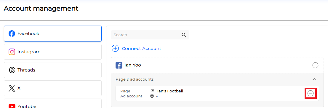Disconnect Ian Yoo account via minus icon

tap(315, 65)
